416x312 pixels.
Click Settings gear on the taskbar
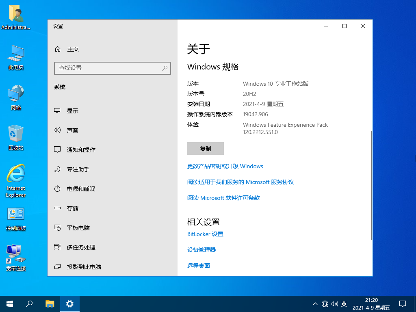[69, 304]
